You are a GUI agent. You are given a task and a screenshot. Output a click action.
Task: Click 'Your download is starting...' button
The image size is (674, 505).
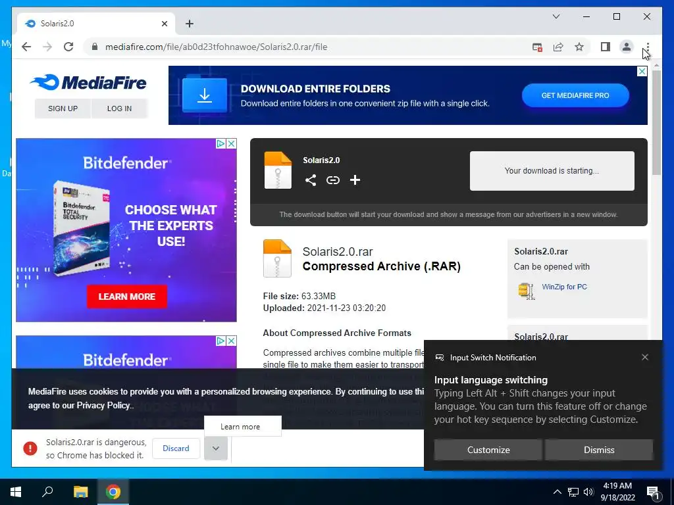pyautogui.click(x=552, y=171)
